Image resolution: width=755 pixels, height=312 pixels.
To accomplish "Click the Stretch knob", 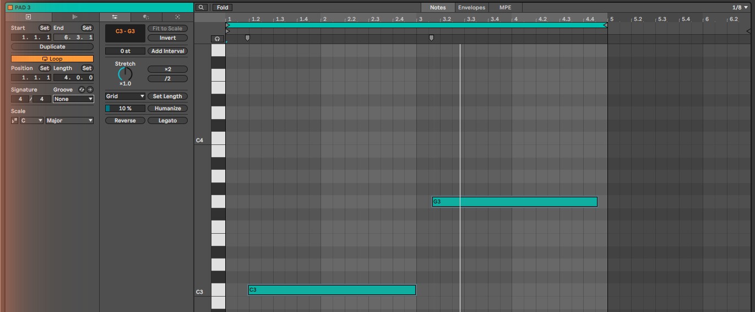I will coord(125,74).
